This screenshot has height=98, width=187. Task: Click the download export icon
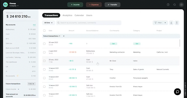pos(171,23)
